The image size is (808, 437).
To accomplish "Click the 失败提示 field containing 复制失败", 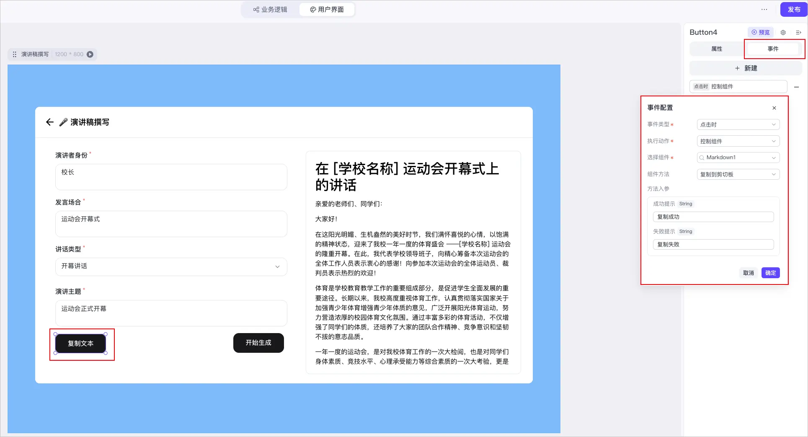I will (713, 244).
